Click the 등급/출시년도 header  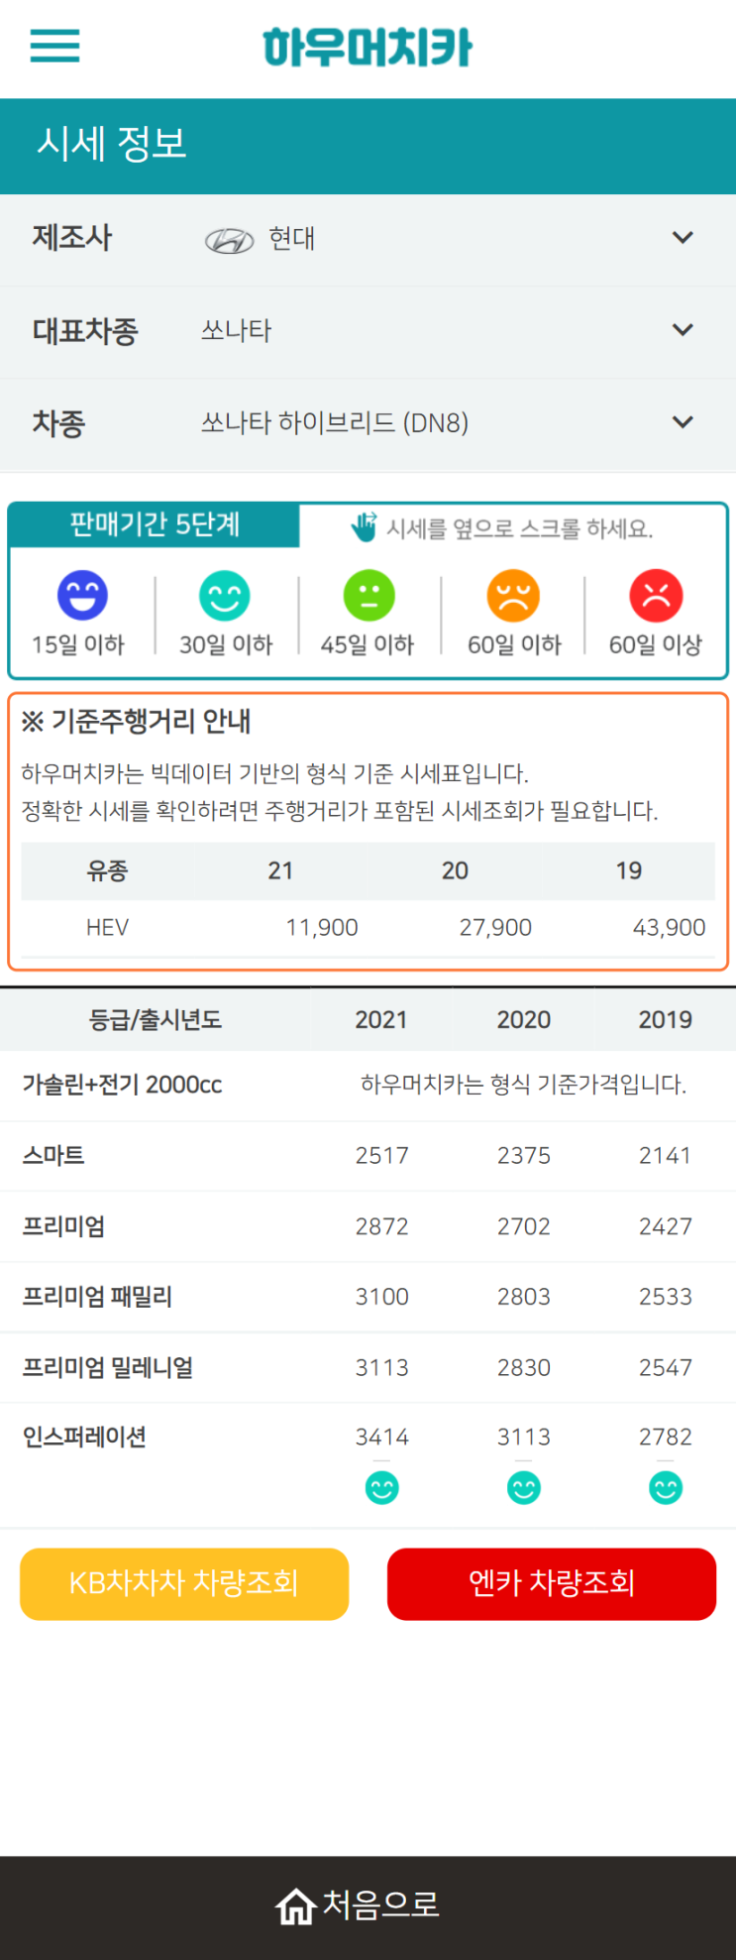(x=156, y=1019)
